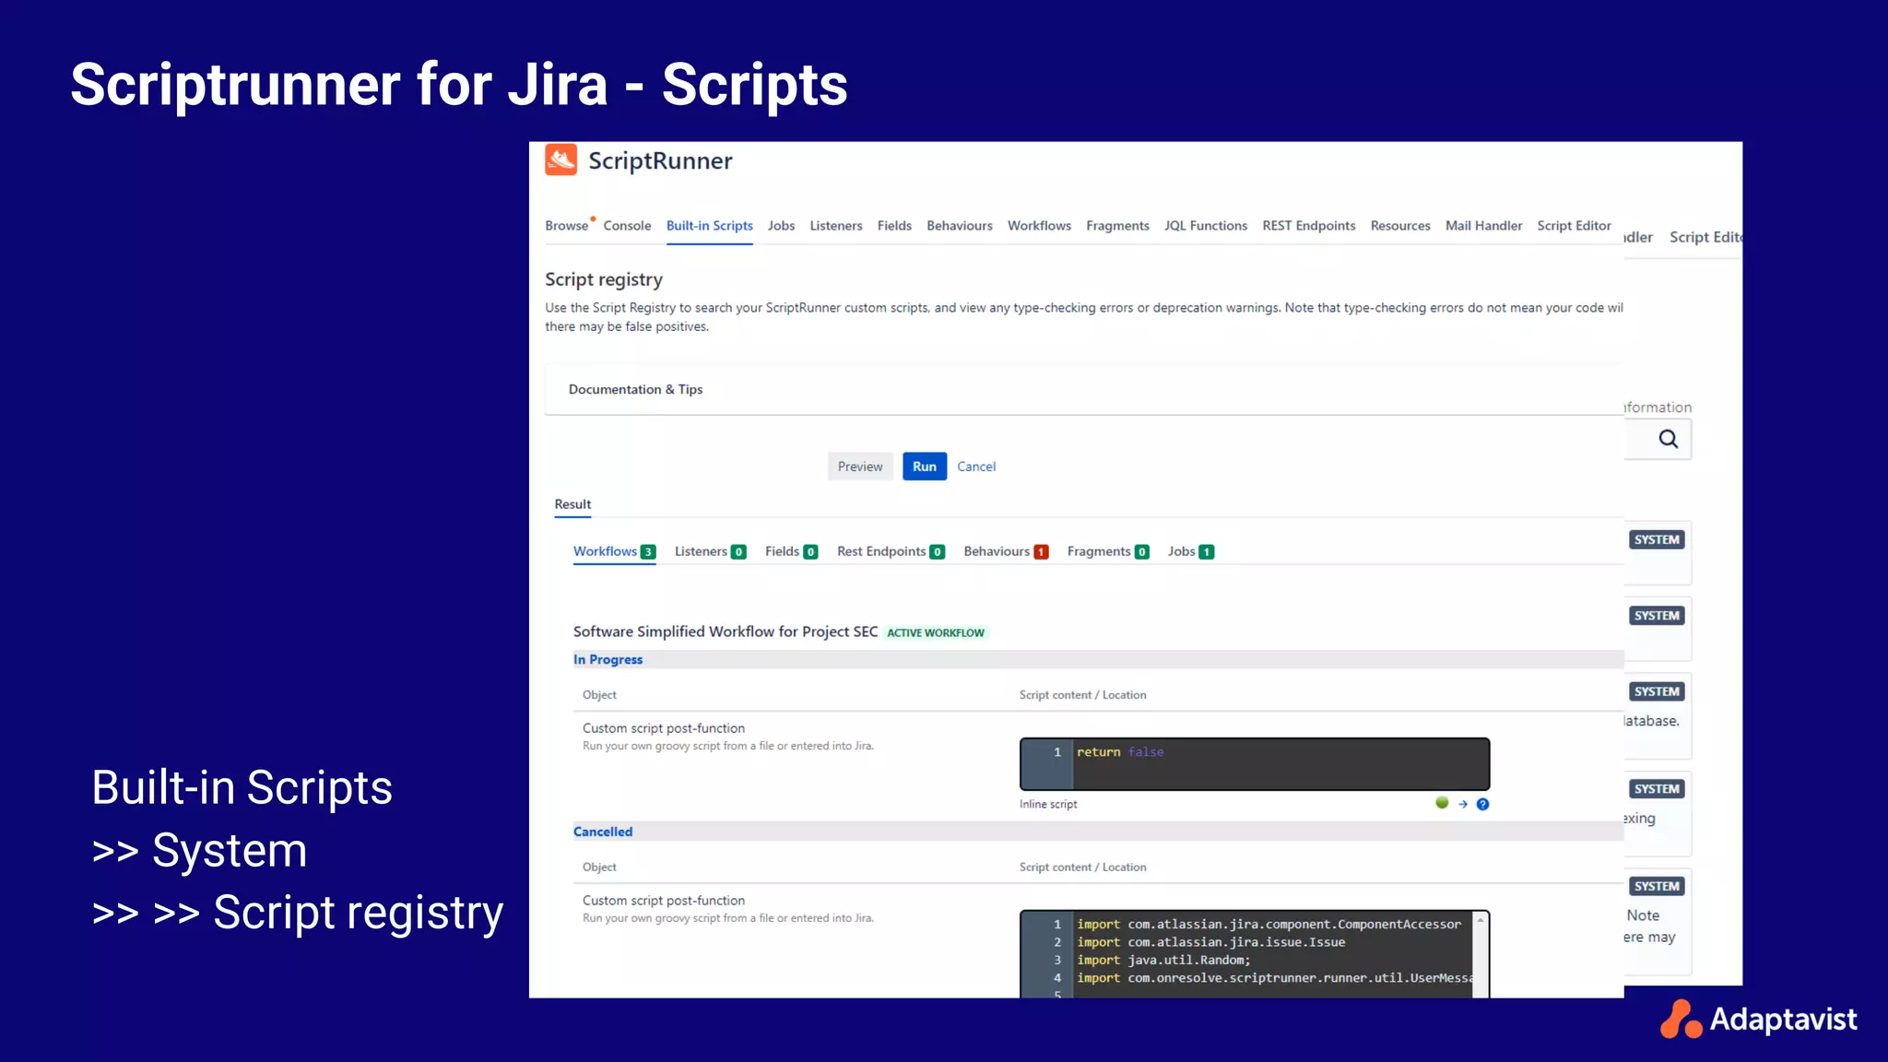
Task: Open the Browse tab
Action: (x=566, y=226)
